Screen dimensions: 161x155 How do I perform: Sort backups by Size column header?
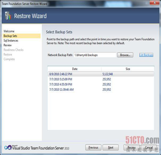point(128,69)
